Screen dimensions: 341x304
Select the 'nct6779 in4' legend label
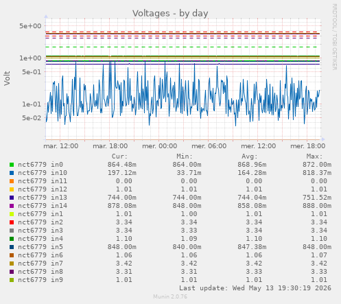(40, 239)
